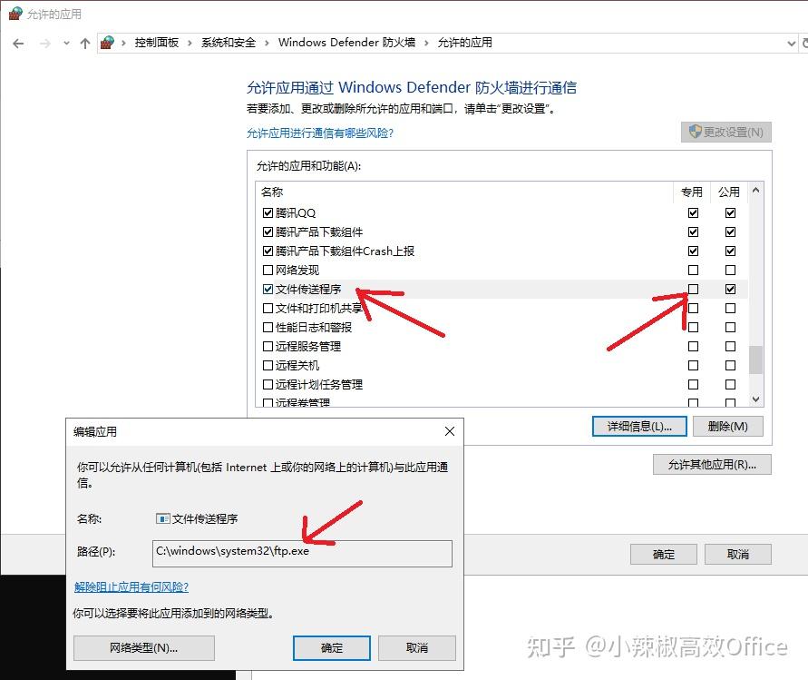The width and height of the screenshot is (808, 680).
Task: Open chevron after 控制面板 breadcrumb
Action: pyautogui.click(x=190, y=43)
